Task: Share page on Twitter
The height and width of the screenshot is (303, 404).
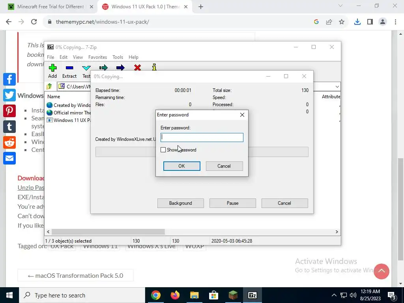Action: click(9, 95)
